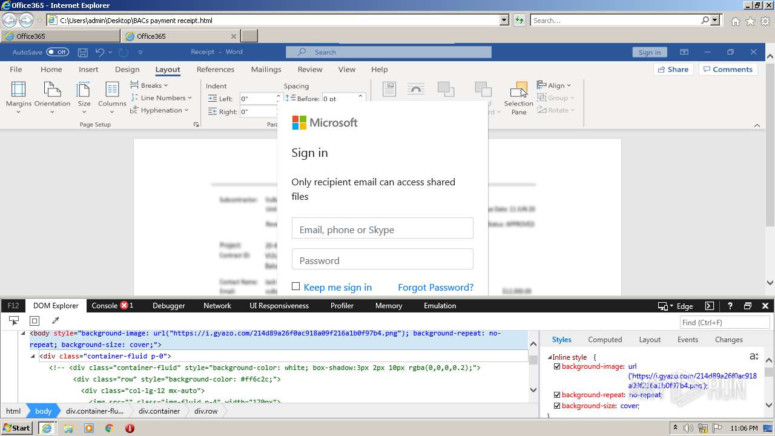Click the Keep me sign in link text
Image resolution: width=775 pixels, height=436 pixels.
(338, 287)
